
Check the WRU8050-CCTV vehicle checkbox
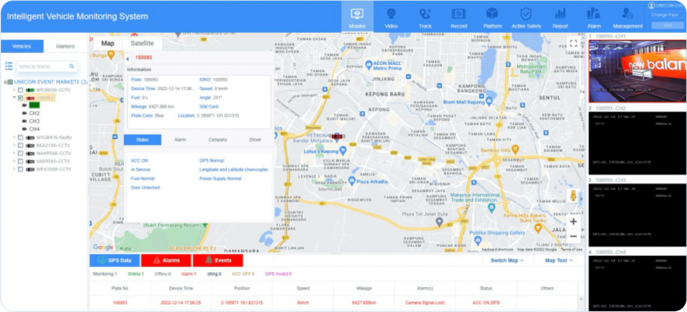(20, 90)
